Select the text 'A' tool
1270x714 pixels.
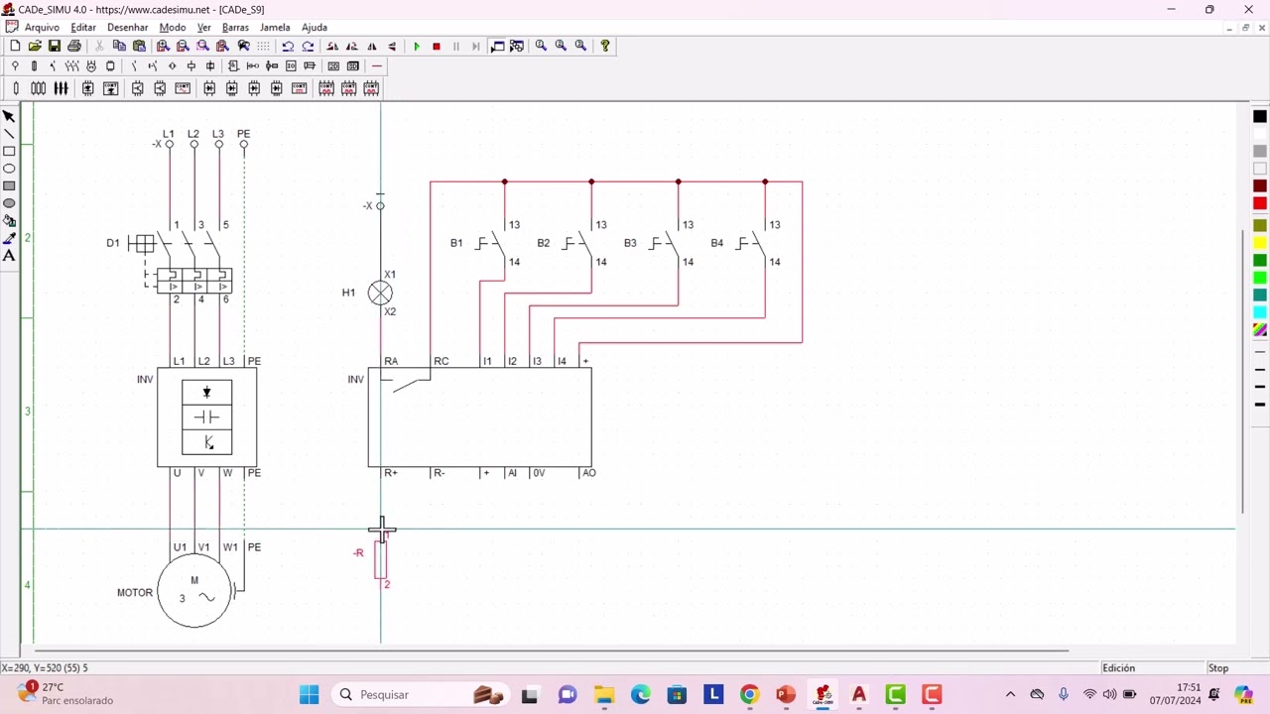9,256
